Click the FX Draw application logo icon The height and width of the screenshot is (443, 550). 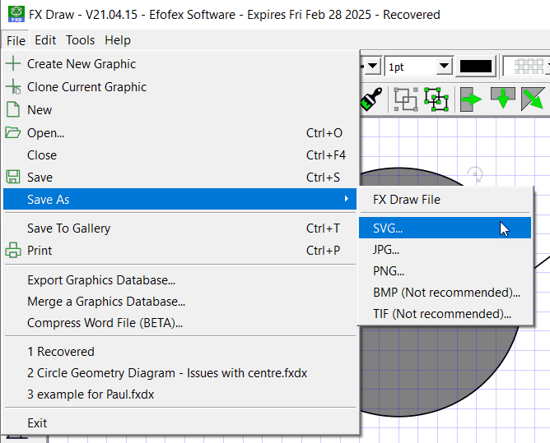[x=16, y=14]
